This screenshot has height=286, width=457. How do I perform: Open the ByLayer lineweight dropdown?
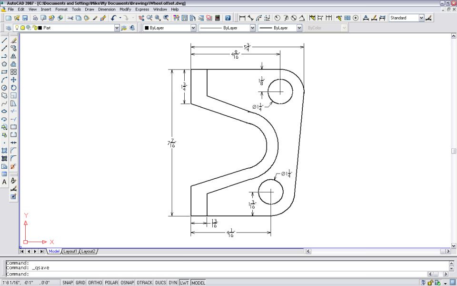tap(299, 28)
